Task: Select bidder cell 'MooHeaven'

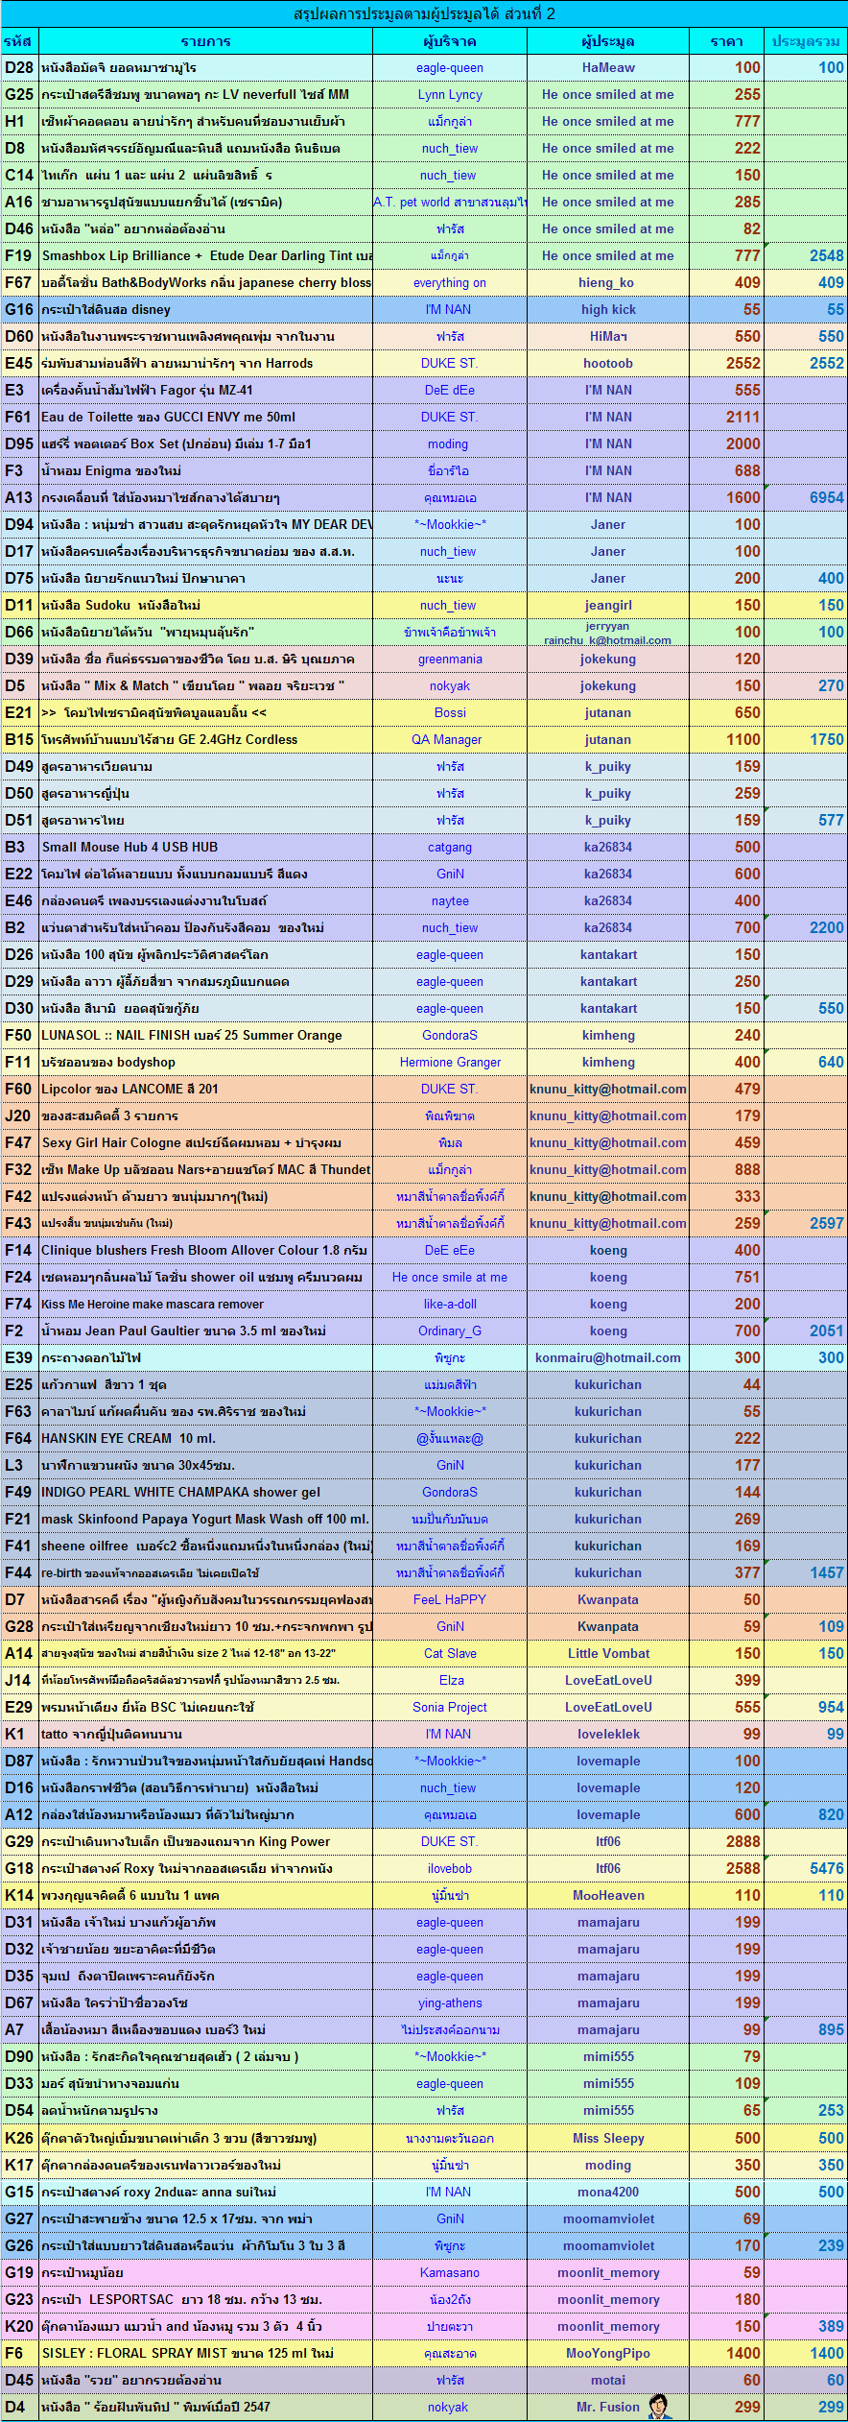Action: 608,1896
